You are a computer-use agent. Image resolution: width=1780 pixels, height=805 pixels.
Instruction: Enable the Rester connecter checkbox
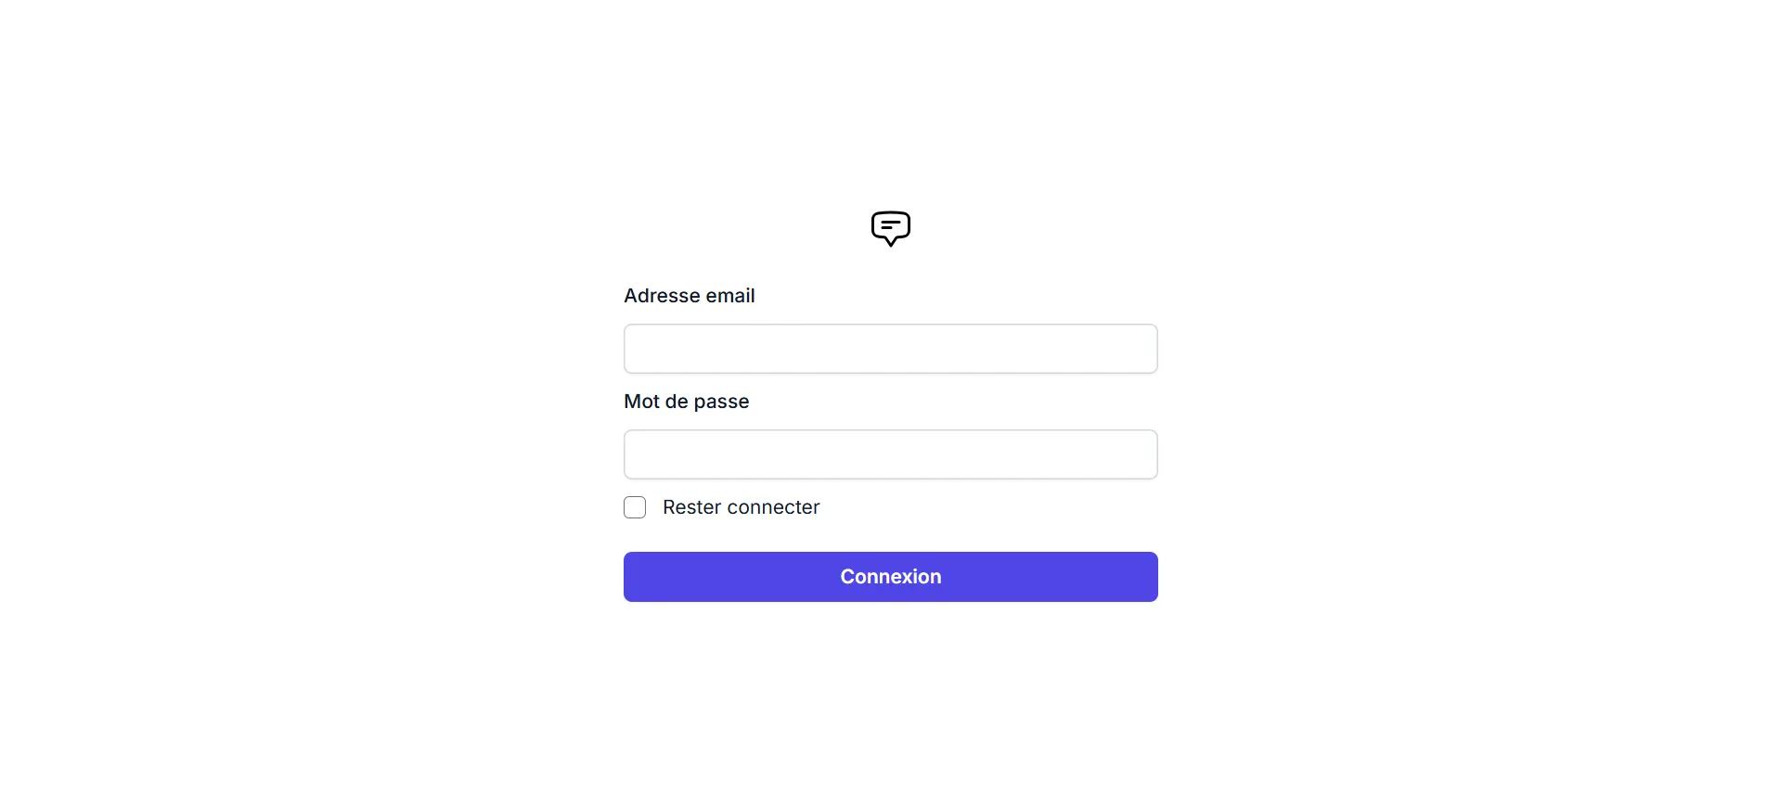click(636, 507)
